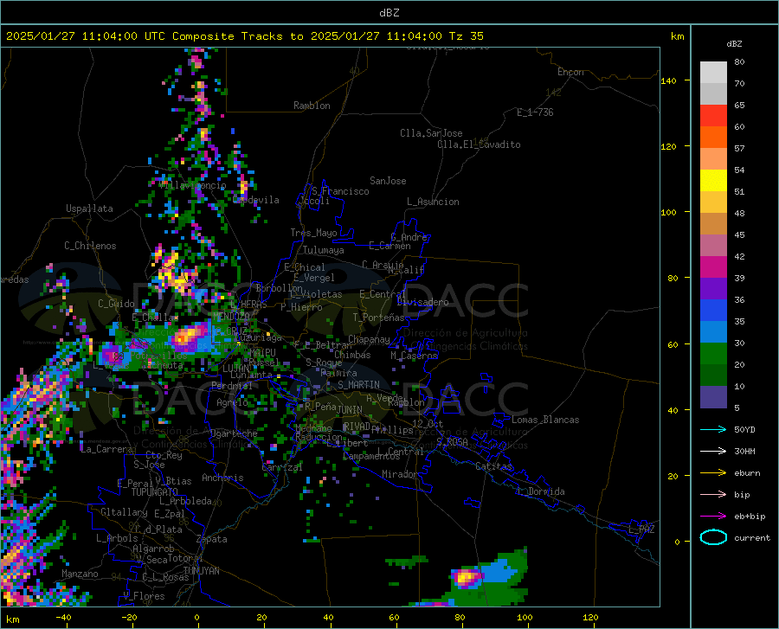The image size is (779, 629).
Task: Click the L_PAZ label
Action: pos(641,530)
